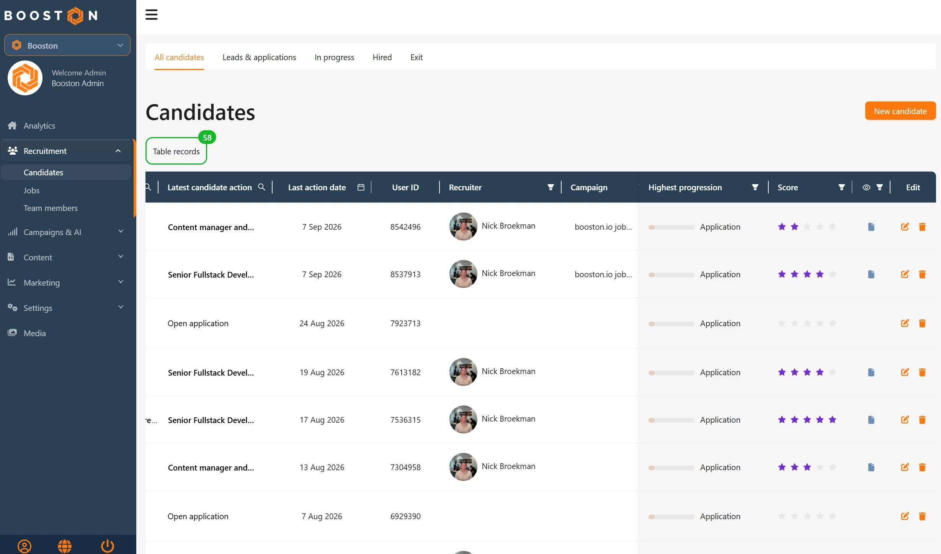Expand the Marketing menu
941x554 pixels.
67,283
